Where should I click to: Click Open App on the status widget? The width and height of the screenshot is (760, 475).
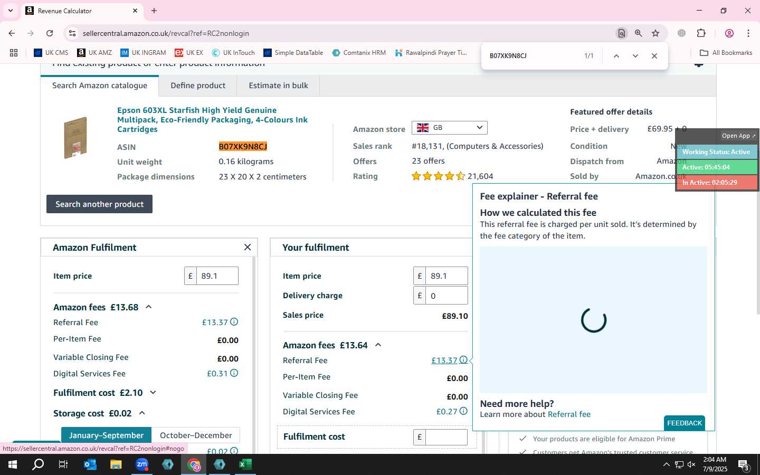tap(738, 136)
